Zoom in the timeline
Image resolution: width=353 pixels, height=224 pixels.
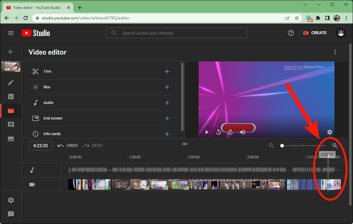335,145
